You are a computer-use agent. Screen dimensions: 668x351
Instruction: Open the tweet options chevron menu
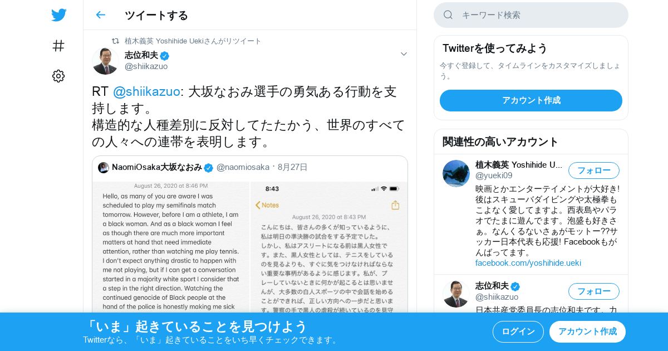404,54
